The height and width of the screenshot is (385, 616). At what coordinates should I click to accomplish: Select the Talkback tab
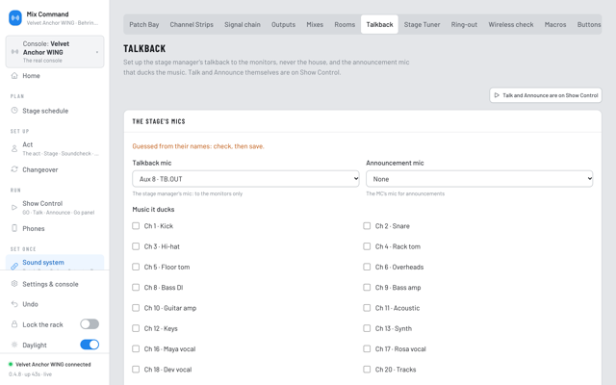tap(379, 24)
